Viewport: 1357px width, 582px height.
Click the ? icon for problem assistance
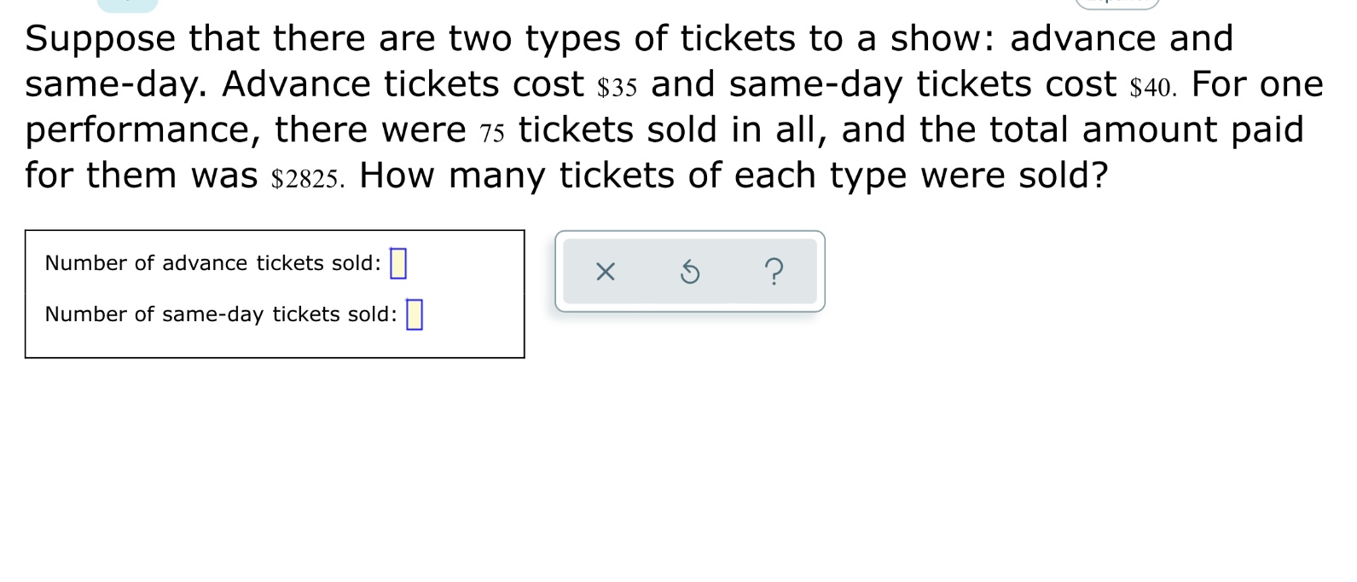click(x=774, y=271)
